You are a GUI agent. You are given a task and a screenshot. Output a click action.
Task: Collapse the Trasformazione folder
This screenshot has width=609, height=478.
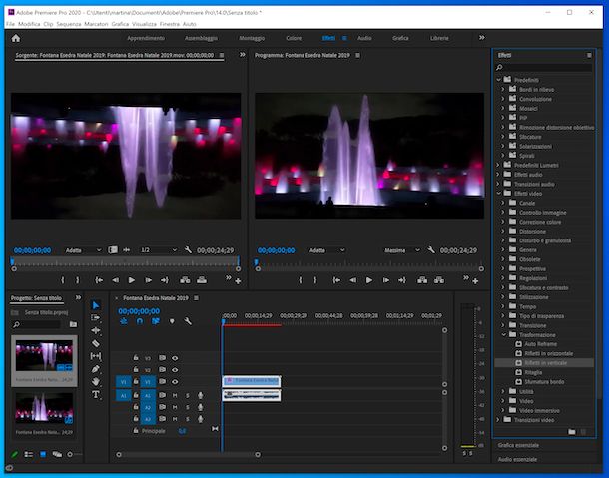point(504,334)
